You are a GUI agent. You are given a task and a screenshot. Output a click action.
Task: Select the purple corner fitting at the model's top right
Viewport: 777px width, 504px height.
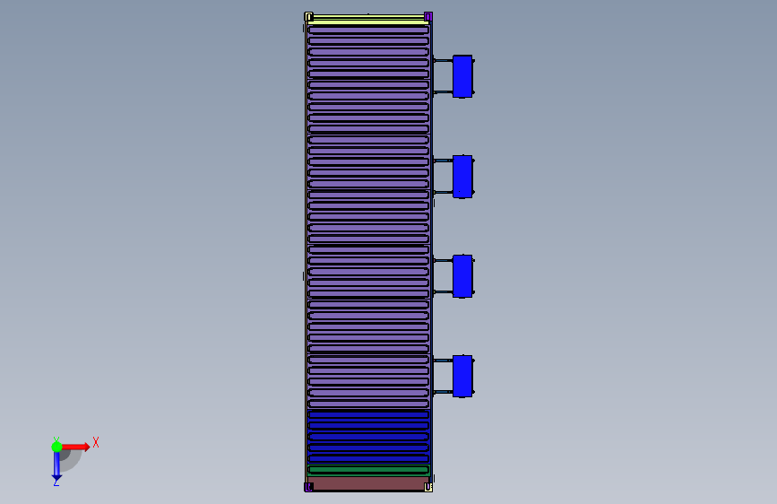point(428,17)
